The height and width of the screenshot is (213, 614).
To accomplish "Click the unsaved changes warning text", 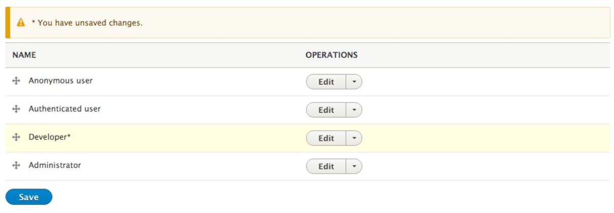I will (x=87, y=23).
